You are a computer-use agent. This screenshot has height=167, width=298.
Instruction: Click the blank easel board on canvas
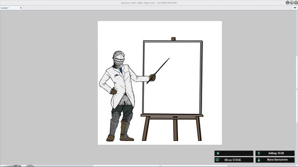pyautogui.click(x=172, y=77)
